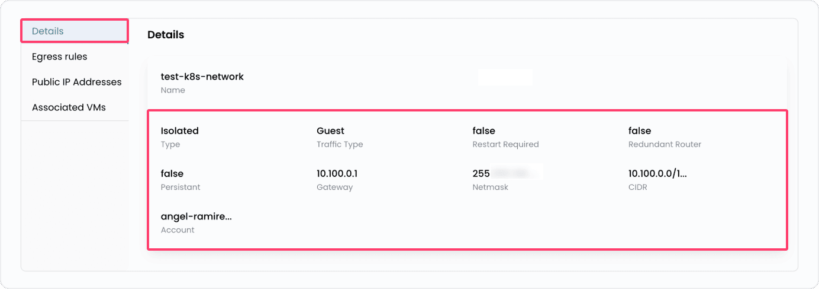Viewport: 819px width, 289px height.
Task: Click the Netmask field label
Action: click(x=490, y=188)
